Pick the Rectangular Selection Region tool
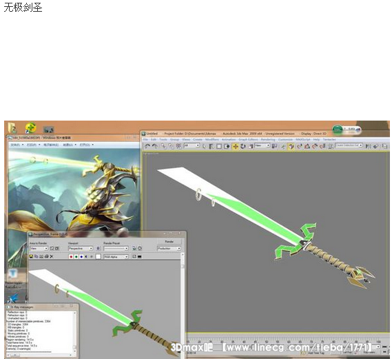Viewport: 392px width, 359px height. point(219,146)
